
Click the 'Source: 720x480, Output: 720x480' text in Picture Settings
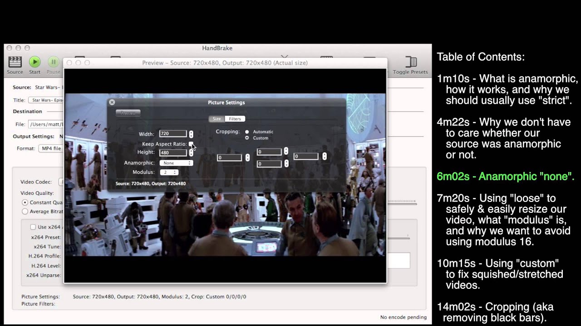coord(151,183)
